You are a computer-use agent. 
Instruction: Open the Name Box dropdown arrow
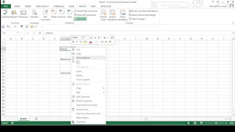click(17, 33)
